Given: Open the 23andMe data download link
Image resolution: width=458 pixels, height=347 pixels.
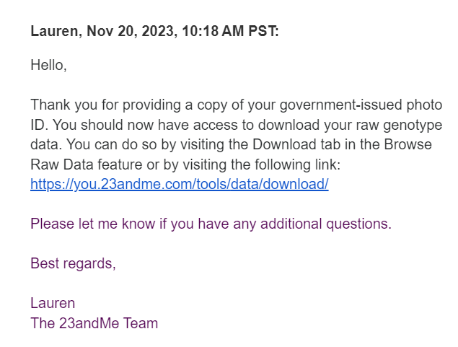Looking at the screenshot, I should (180, 184).
